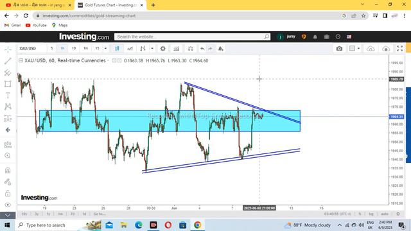Viewport: 411px width, 231px height.
Task: Toggle auto scale
Action: [x=385, y=214]
